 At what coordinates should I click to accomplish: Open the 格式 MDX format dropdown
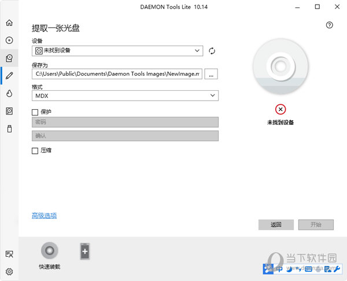point(125,95)
